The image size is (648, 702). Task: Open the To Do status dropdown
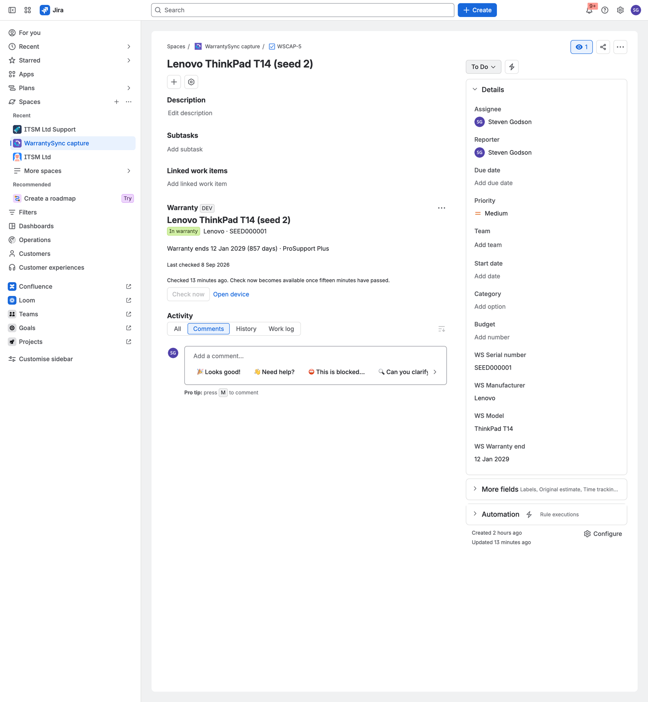tap(484, 67)
